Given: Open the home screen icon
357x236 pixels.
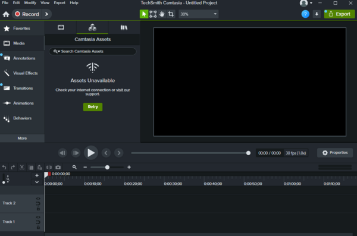Looking at the screenshot, I should click(x=6, y=14).
